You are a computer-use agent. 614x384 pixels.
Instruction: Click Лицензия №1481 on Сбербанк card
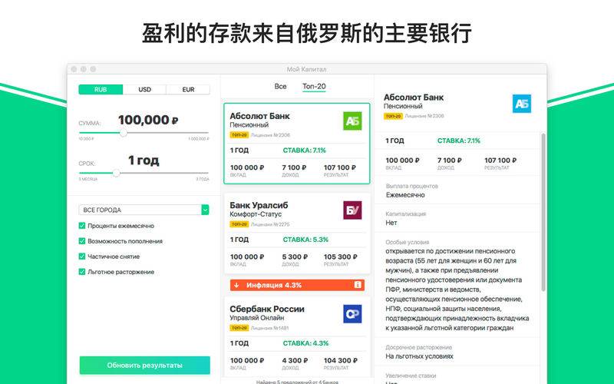270,328
